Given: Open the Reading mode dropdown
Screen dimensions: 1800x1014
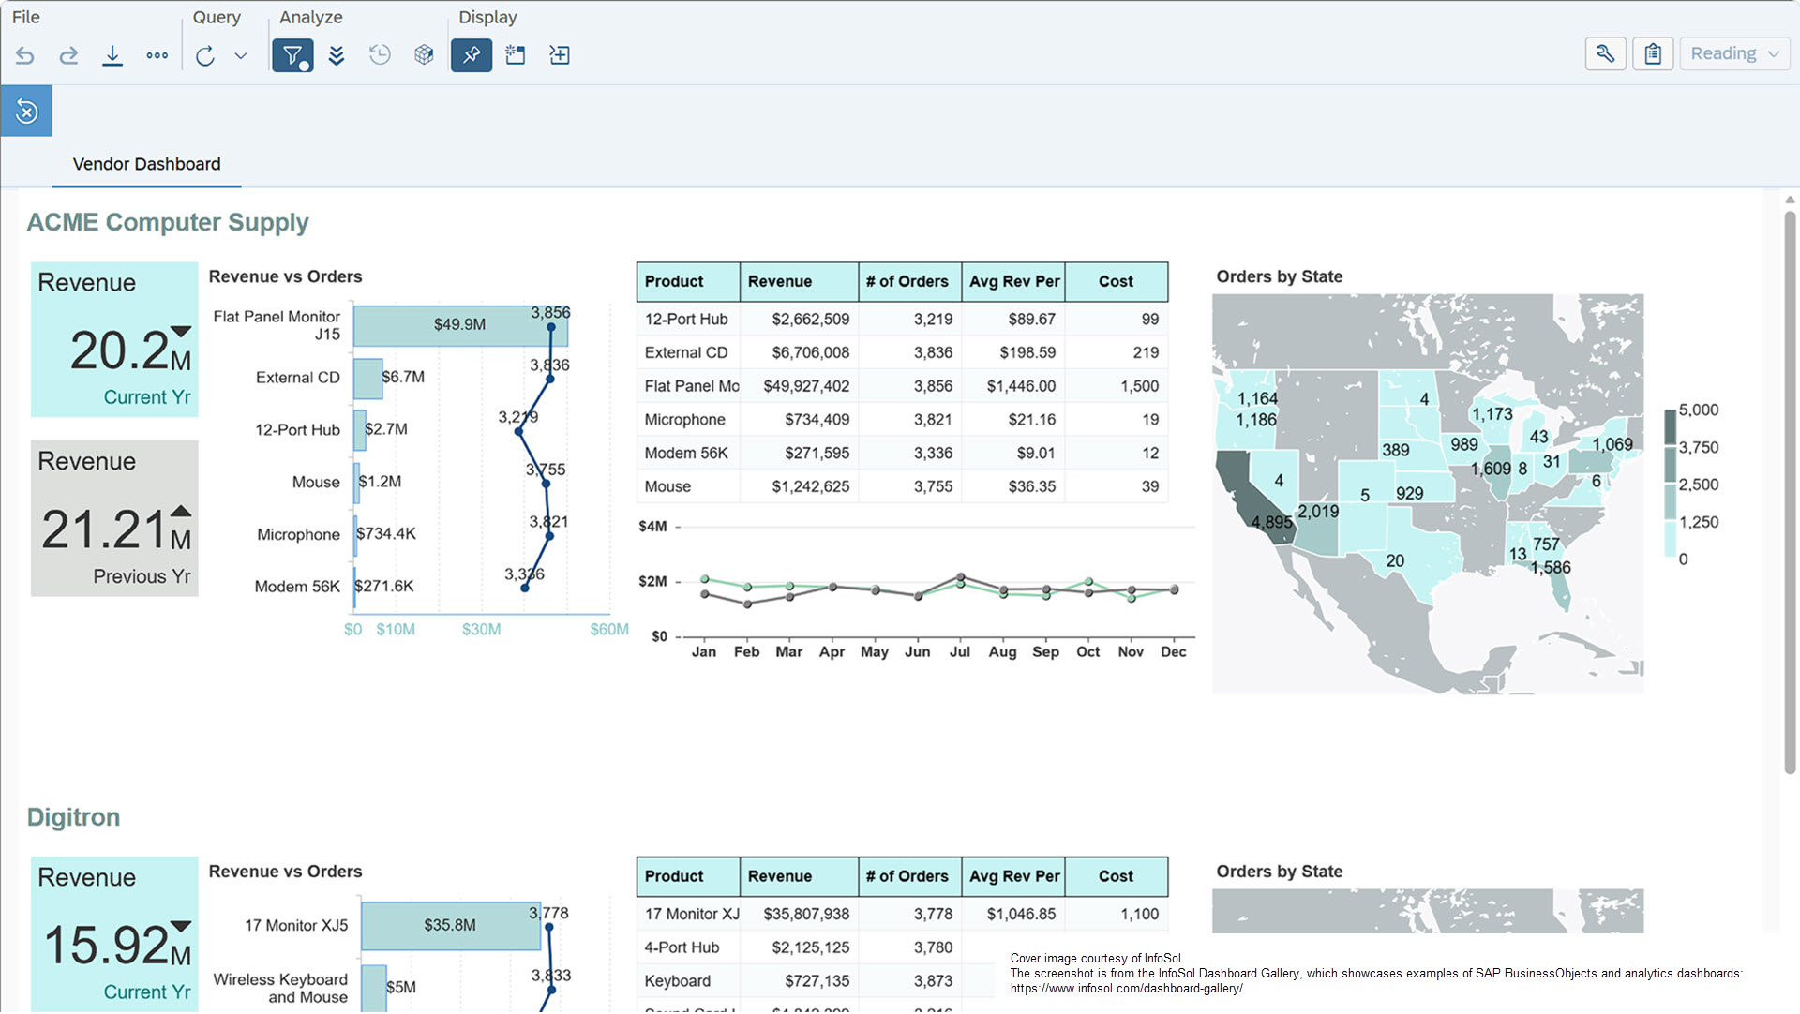Looking at the screenshot, I should tap(1734, 53).
